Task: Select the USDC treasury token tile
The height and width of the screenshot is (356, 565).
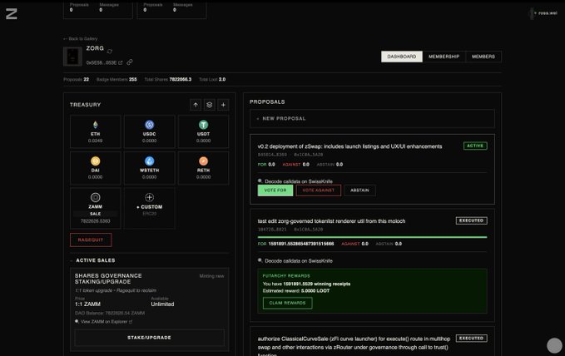Action: (x=150, y=131)
